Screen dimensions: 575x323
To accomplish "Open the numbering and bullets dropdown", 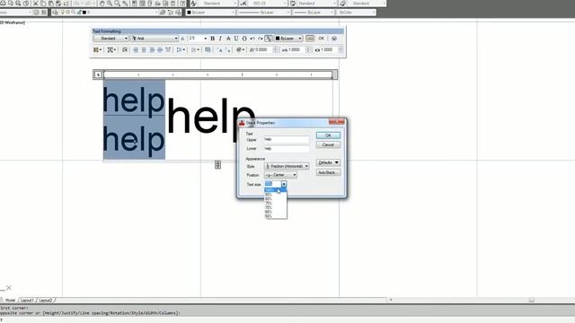I will coord(195,50).
